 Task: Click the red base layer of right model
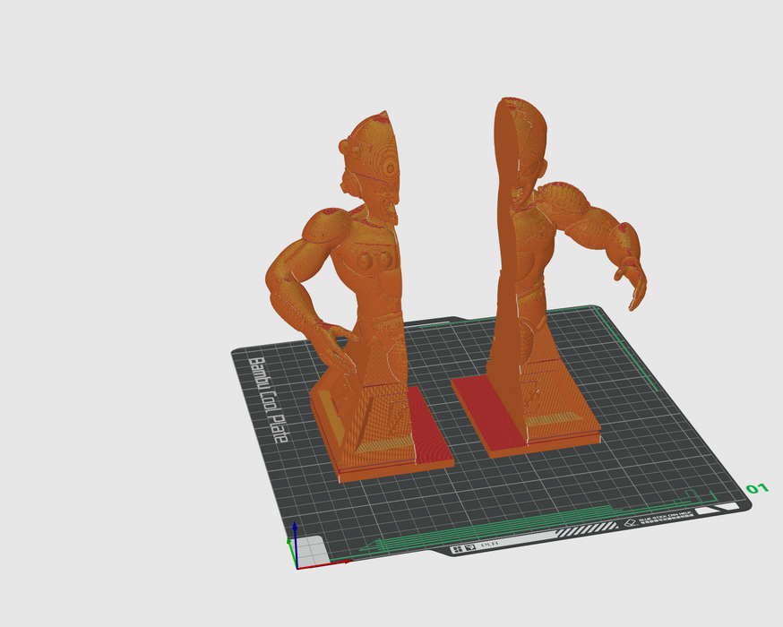pos(482,412)
